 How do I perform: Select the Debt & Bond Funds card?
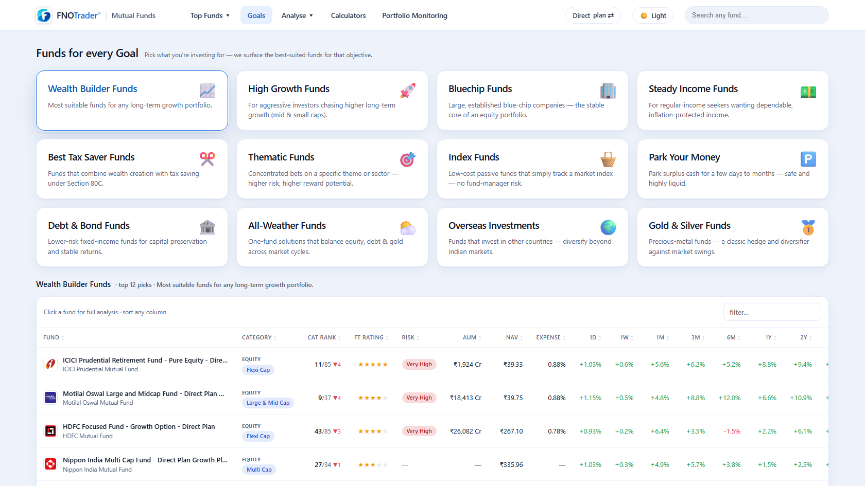[x=132, y=237]
